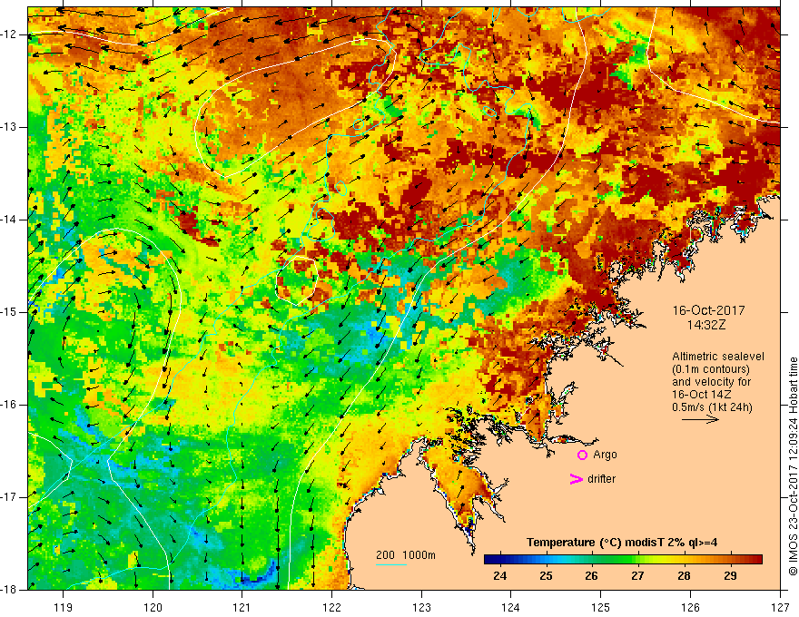Image resolution: width=799 pixels, height=617 pixels.
Task: Click the latitude axis label -18
Action: (10, 590)
